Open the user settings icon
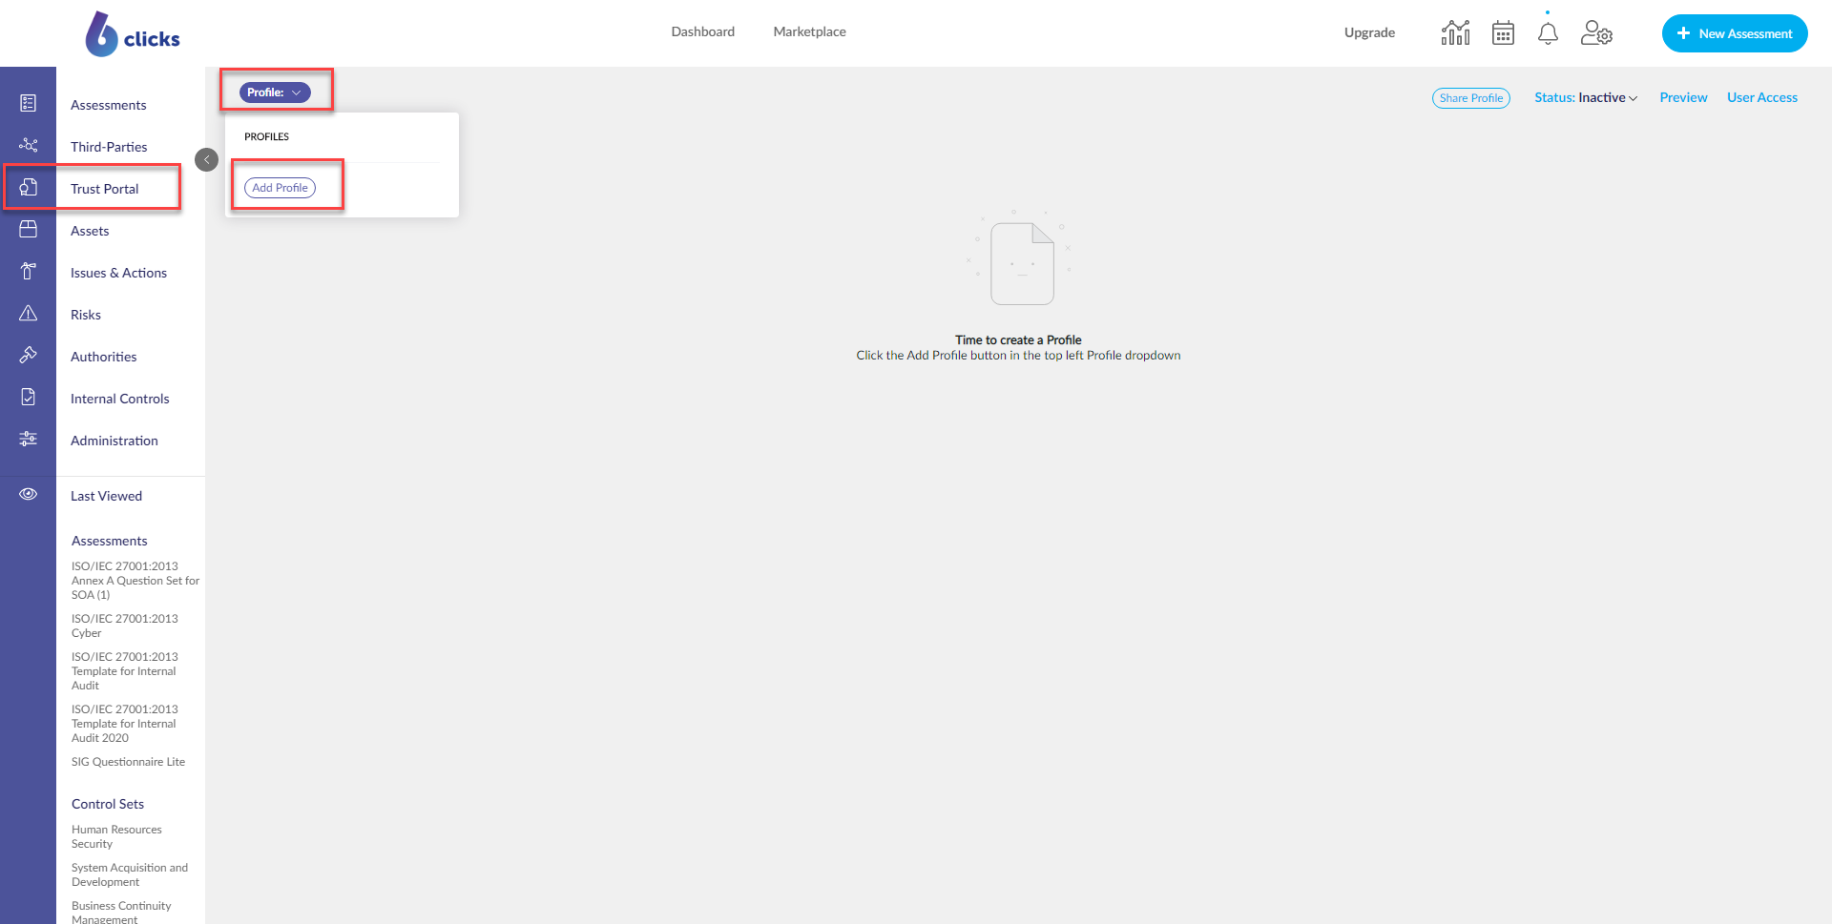 pos(1596,33)
